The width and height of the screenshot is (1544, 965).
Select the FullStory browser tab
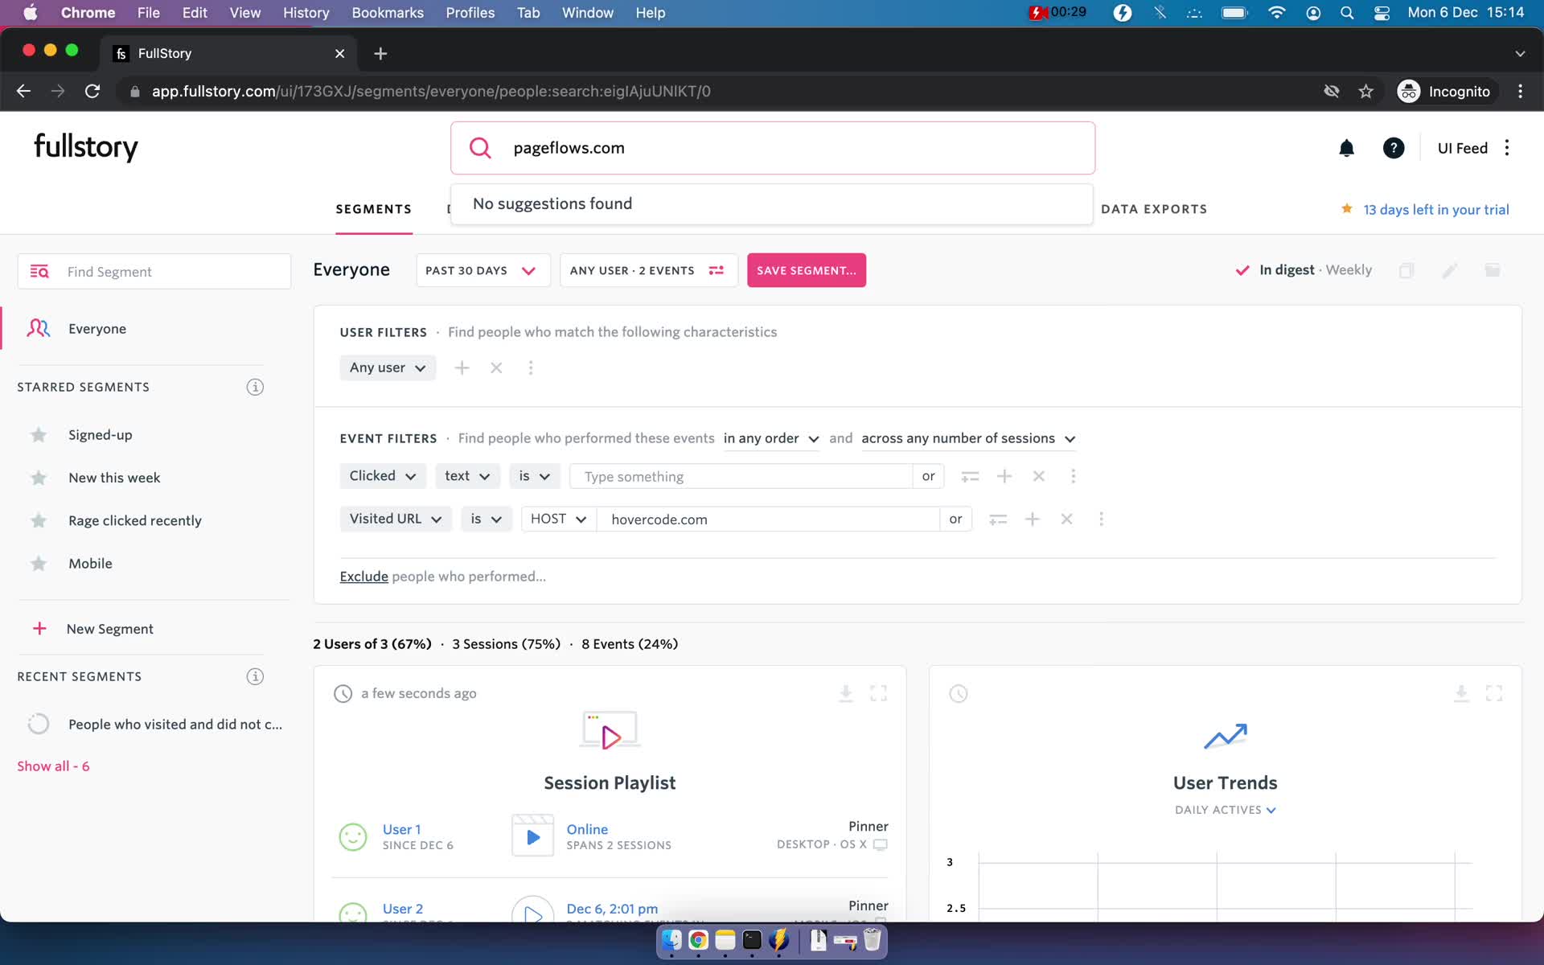[229, 53]
